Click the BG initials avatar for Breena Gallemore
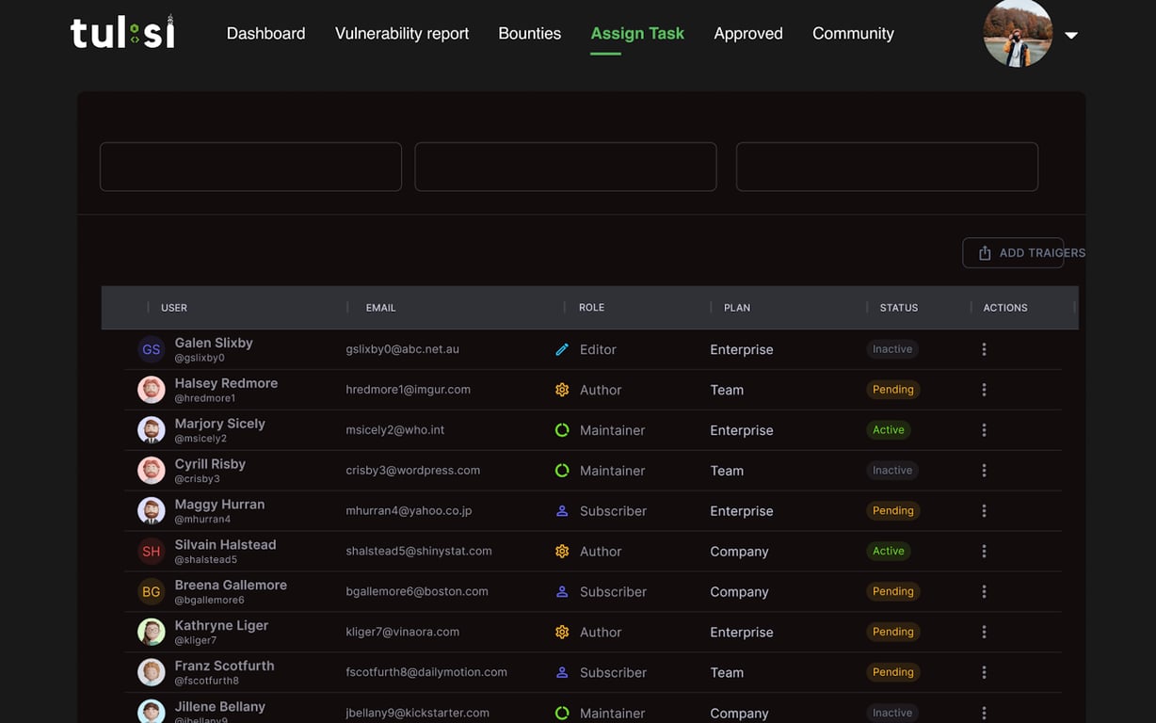This screenshot has height=723, width=1156. [152, 592]
